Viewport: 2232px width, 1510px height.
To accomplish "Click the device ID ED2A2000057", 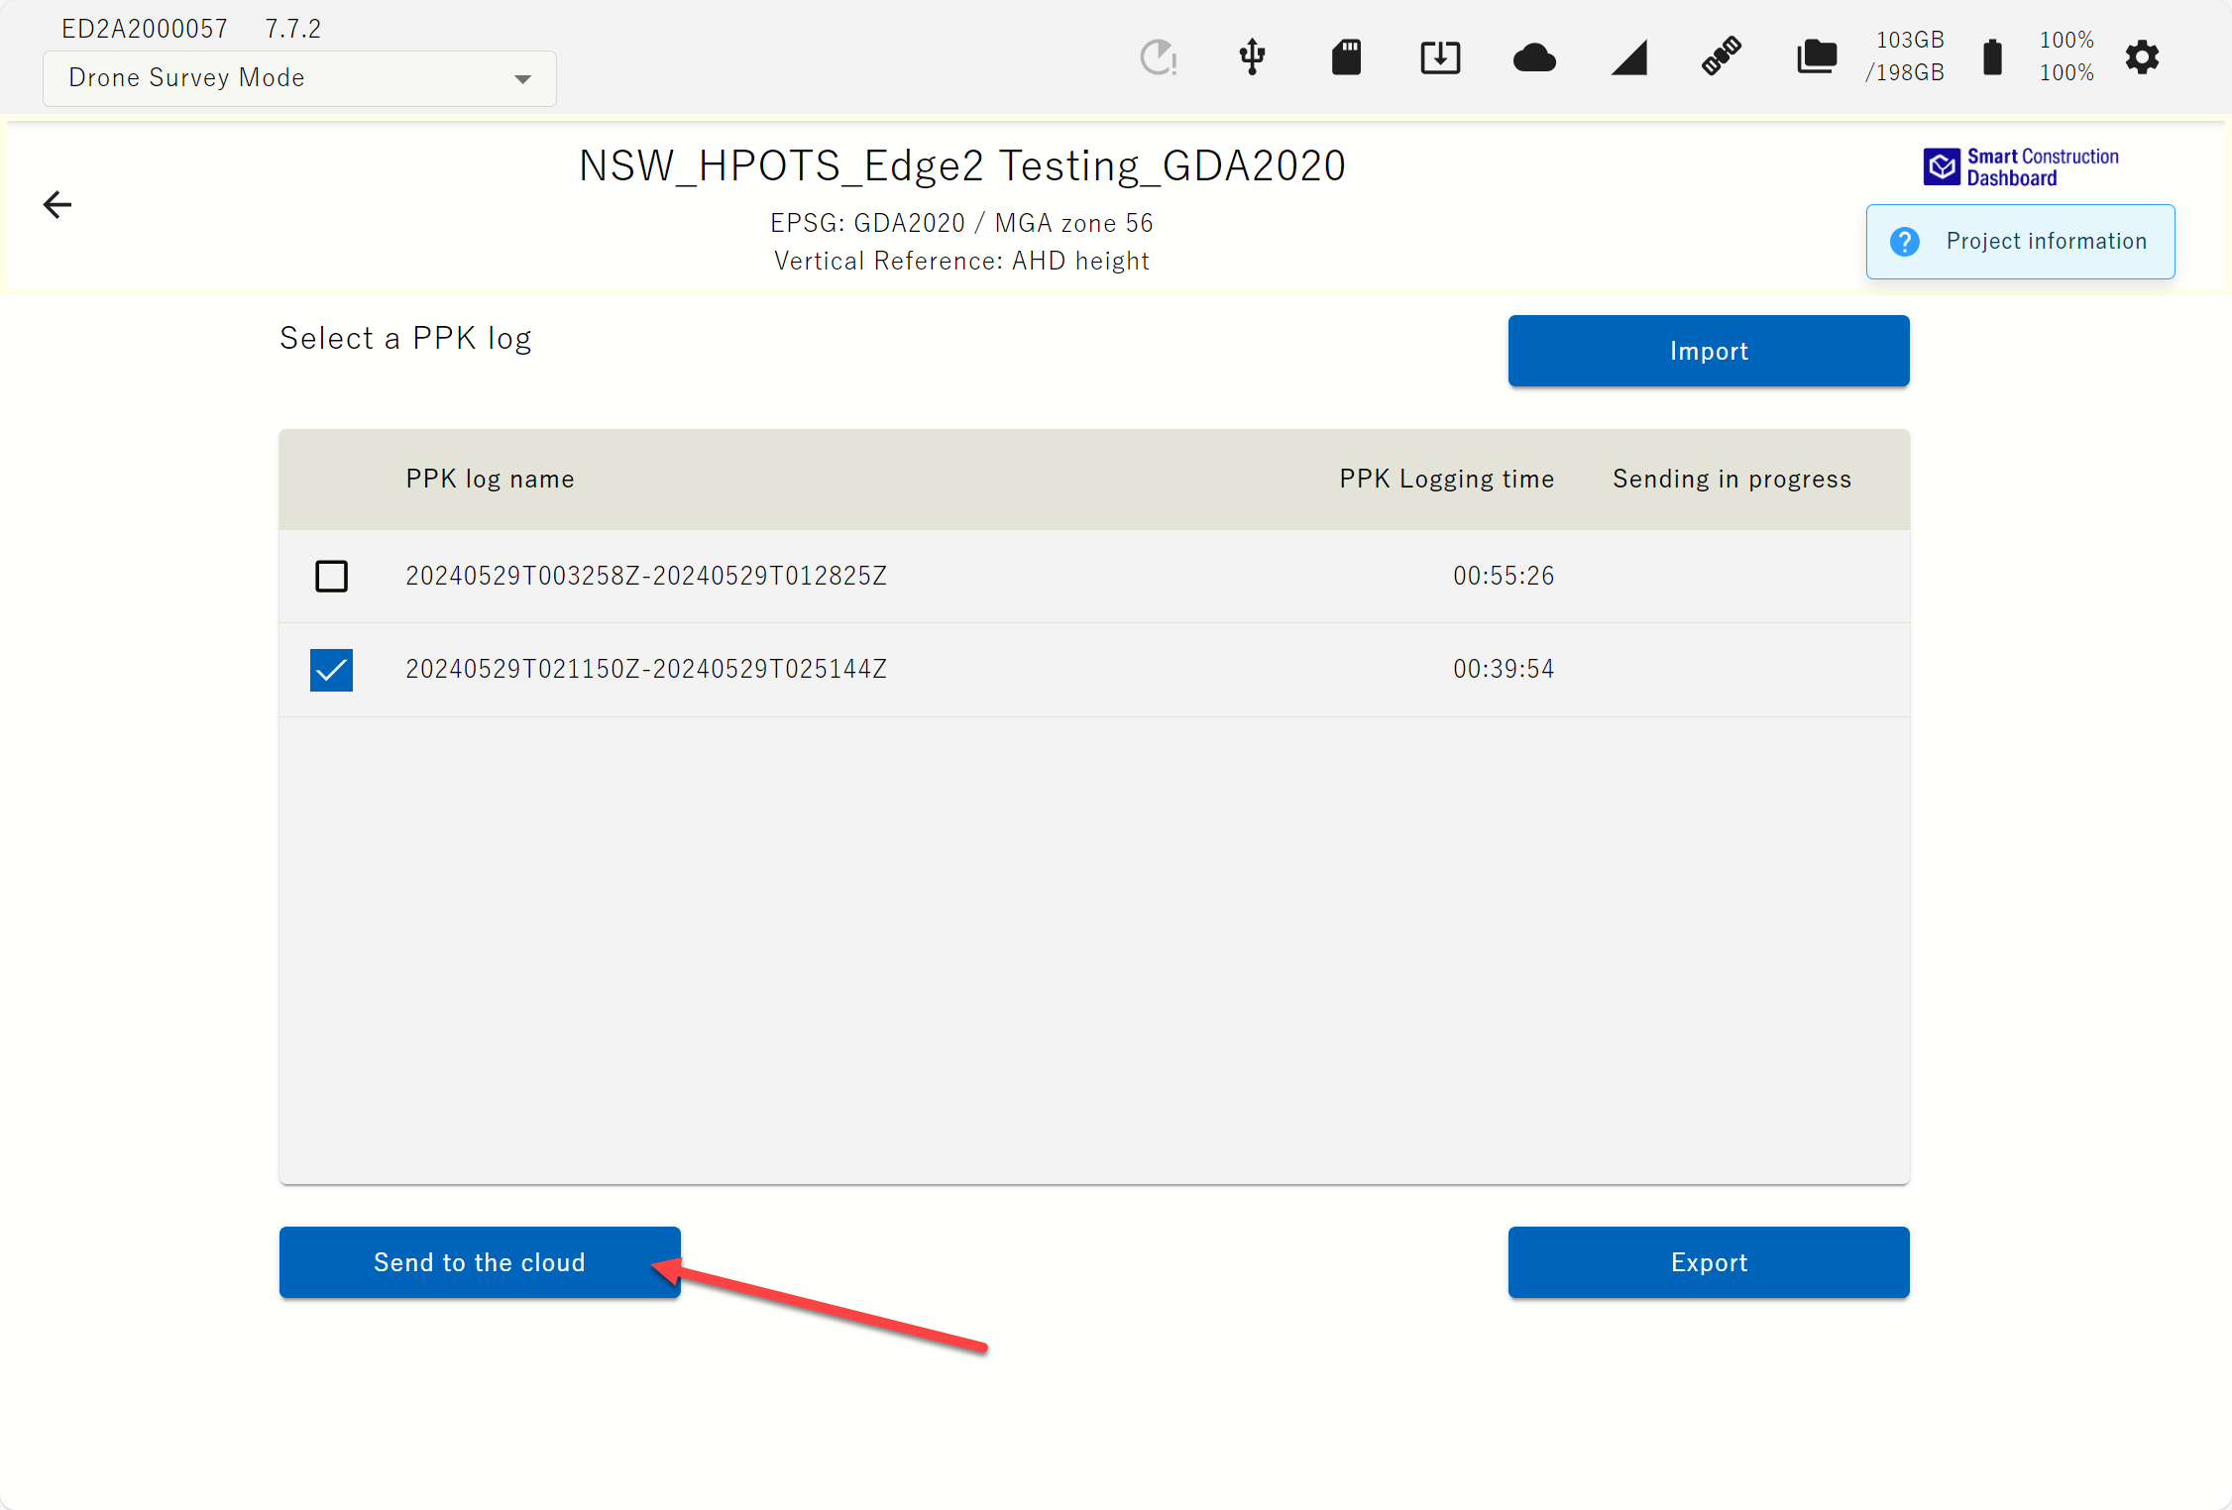I will 145,29.
